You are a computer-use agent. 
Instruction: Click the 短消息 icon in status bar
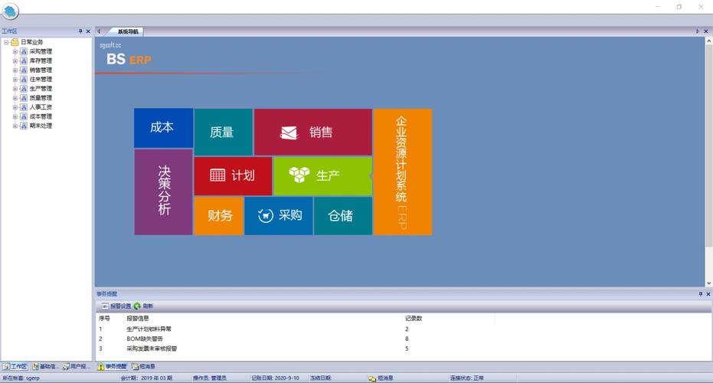click(x=372, y=378)
